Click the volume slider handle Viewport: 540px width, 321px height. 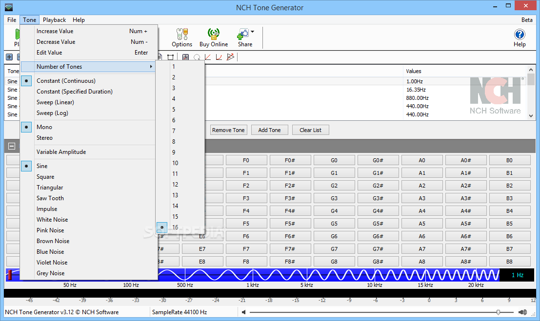[x=498, y=312]
